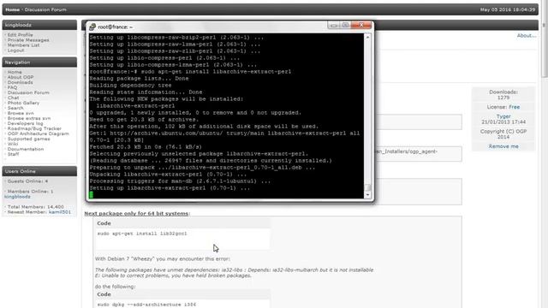This screenshot has width=548, height=308.
Task: Open Tyger author link
Action: [x=503, y=116]
